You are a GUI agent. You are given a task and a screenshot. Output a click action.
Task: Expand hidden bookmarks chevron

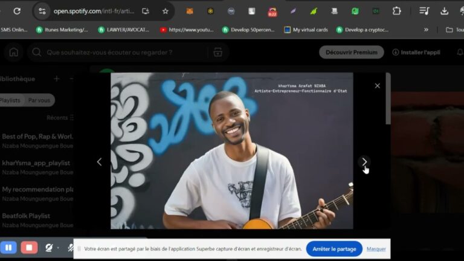(x=426, y=30)
